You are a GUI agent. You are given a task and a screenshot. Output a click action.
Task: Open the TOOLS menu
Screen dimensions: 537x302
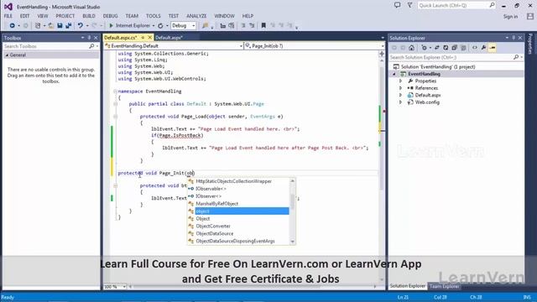pos(153,16)
